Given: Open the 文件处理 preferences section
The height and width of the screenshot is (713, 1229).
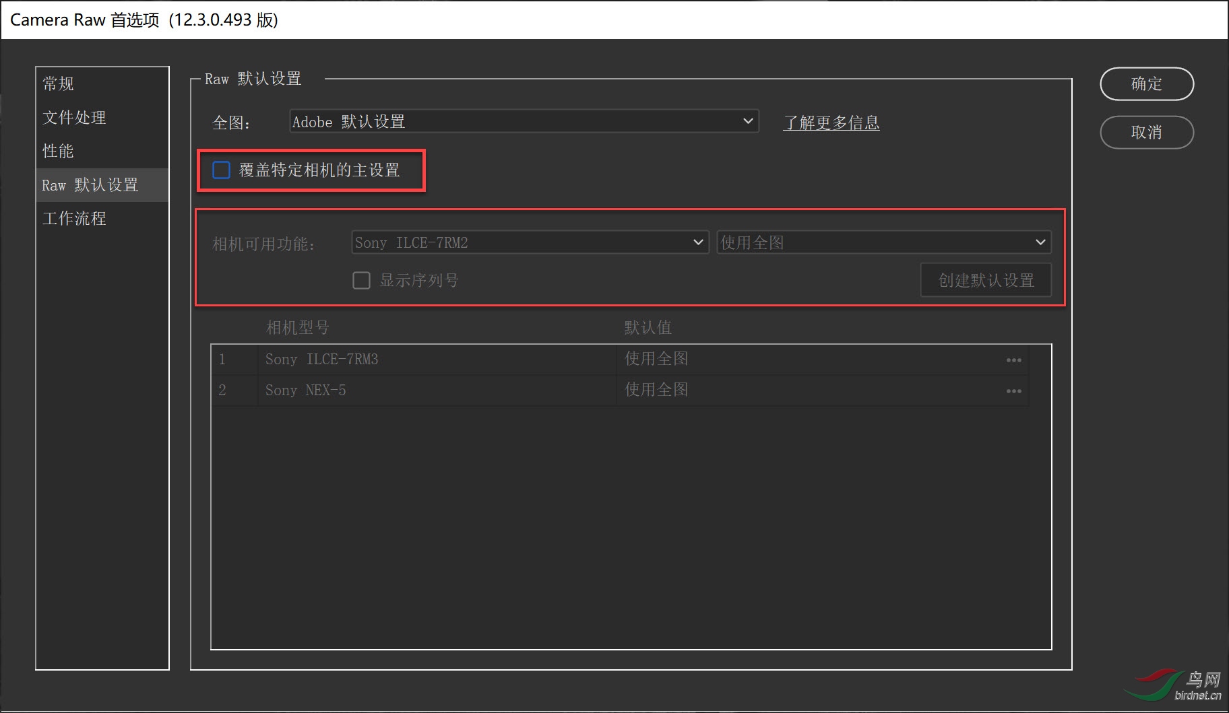Looking at the screenshot, I should click(x=74, y=118).
